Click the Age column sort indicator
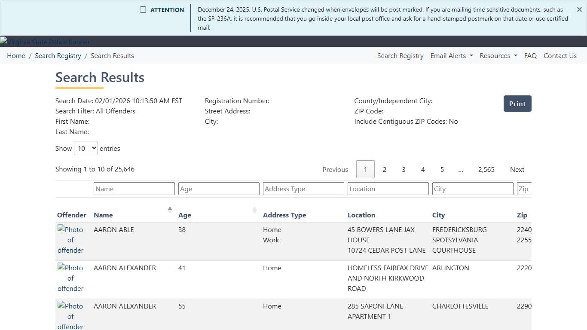Screen dimensions: 587x330 click(254, 210)
